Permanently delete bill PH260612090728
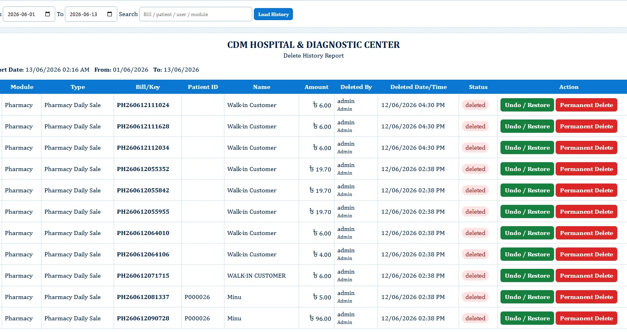The image size is (627, 332). (586, 318)
